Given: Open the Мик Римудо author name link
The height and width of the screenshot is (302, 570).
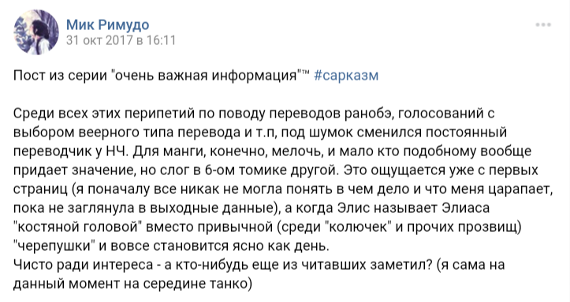Looking at the screenshot, I should point(107,24).
